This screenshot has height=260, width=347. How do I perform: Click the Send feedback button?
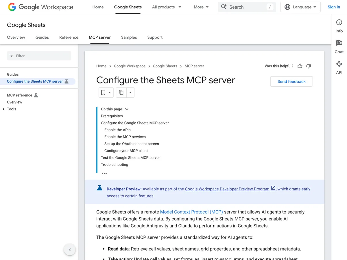coord(291,81)
